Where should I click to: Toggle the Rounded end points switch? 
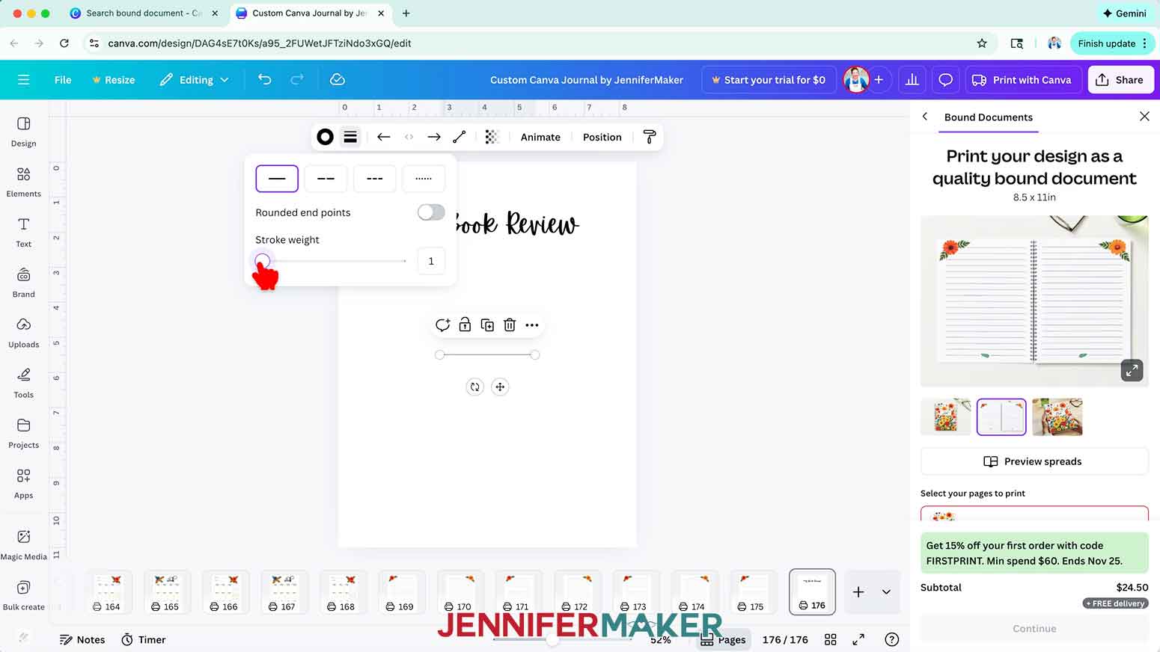tap(431, 212)
